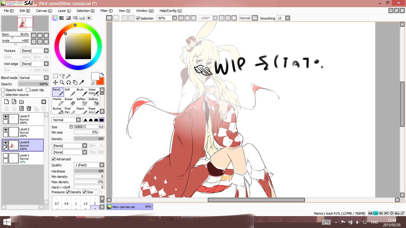Clear the selected layer
The height and width of the screenshot is (228, 406).
click(x=21, y=108)
